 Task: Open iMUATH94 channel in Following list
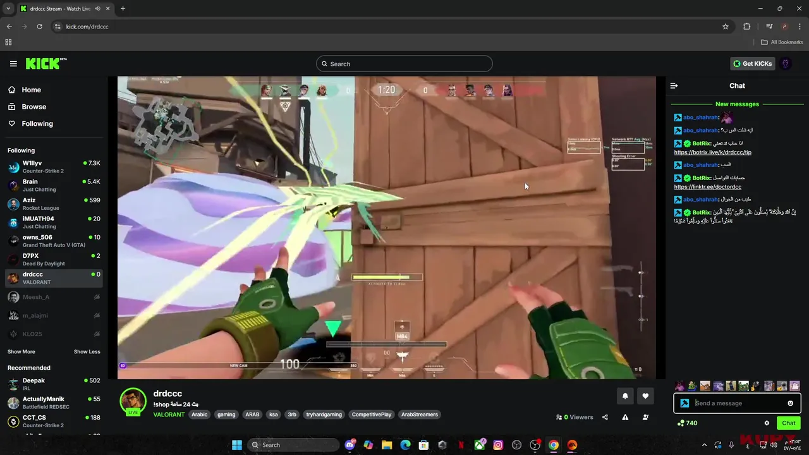tap(54, 222)
